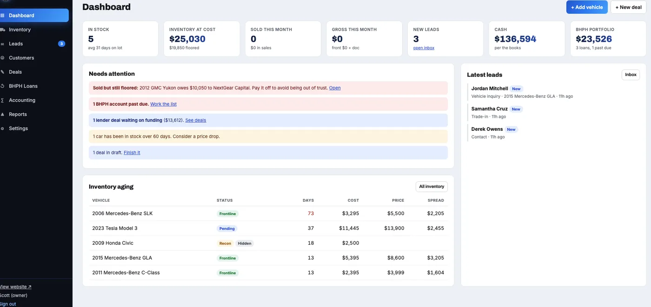Click the Pending status badge for Tesla
Viewport: 651px width, 307px height.
pos(227,229)
